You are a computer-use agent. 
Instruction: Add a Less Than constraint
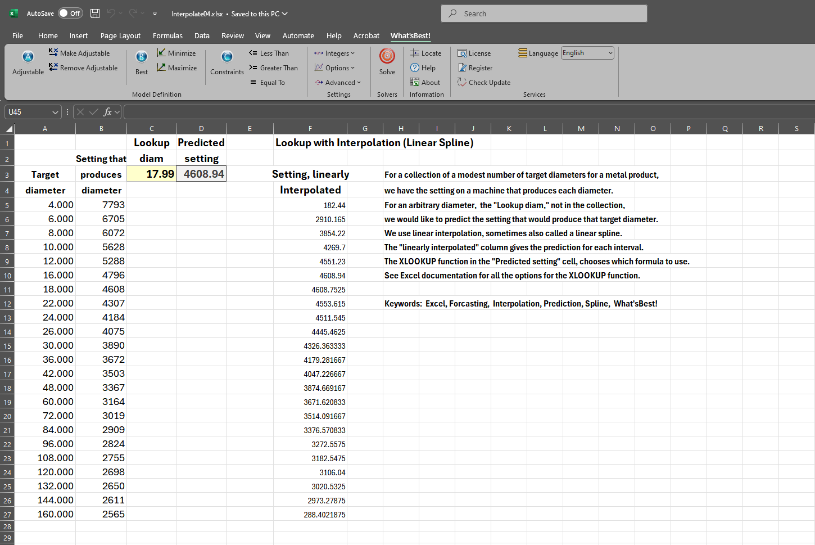coord(269,53)
